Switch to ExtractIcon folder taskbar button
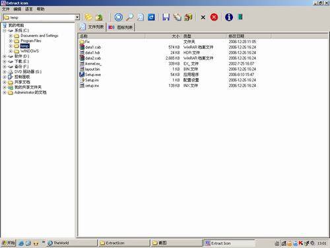This screenshot has height=248, width=330. 123,243
